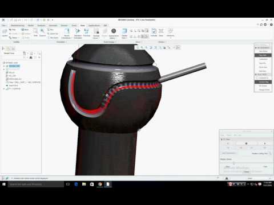The height and width of the screenshot is (205, 274).
Task: Open the model tree settings icon
Action: [25, 54]
